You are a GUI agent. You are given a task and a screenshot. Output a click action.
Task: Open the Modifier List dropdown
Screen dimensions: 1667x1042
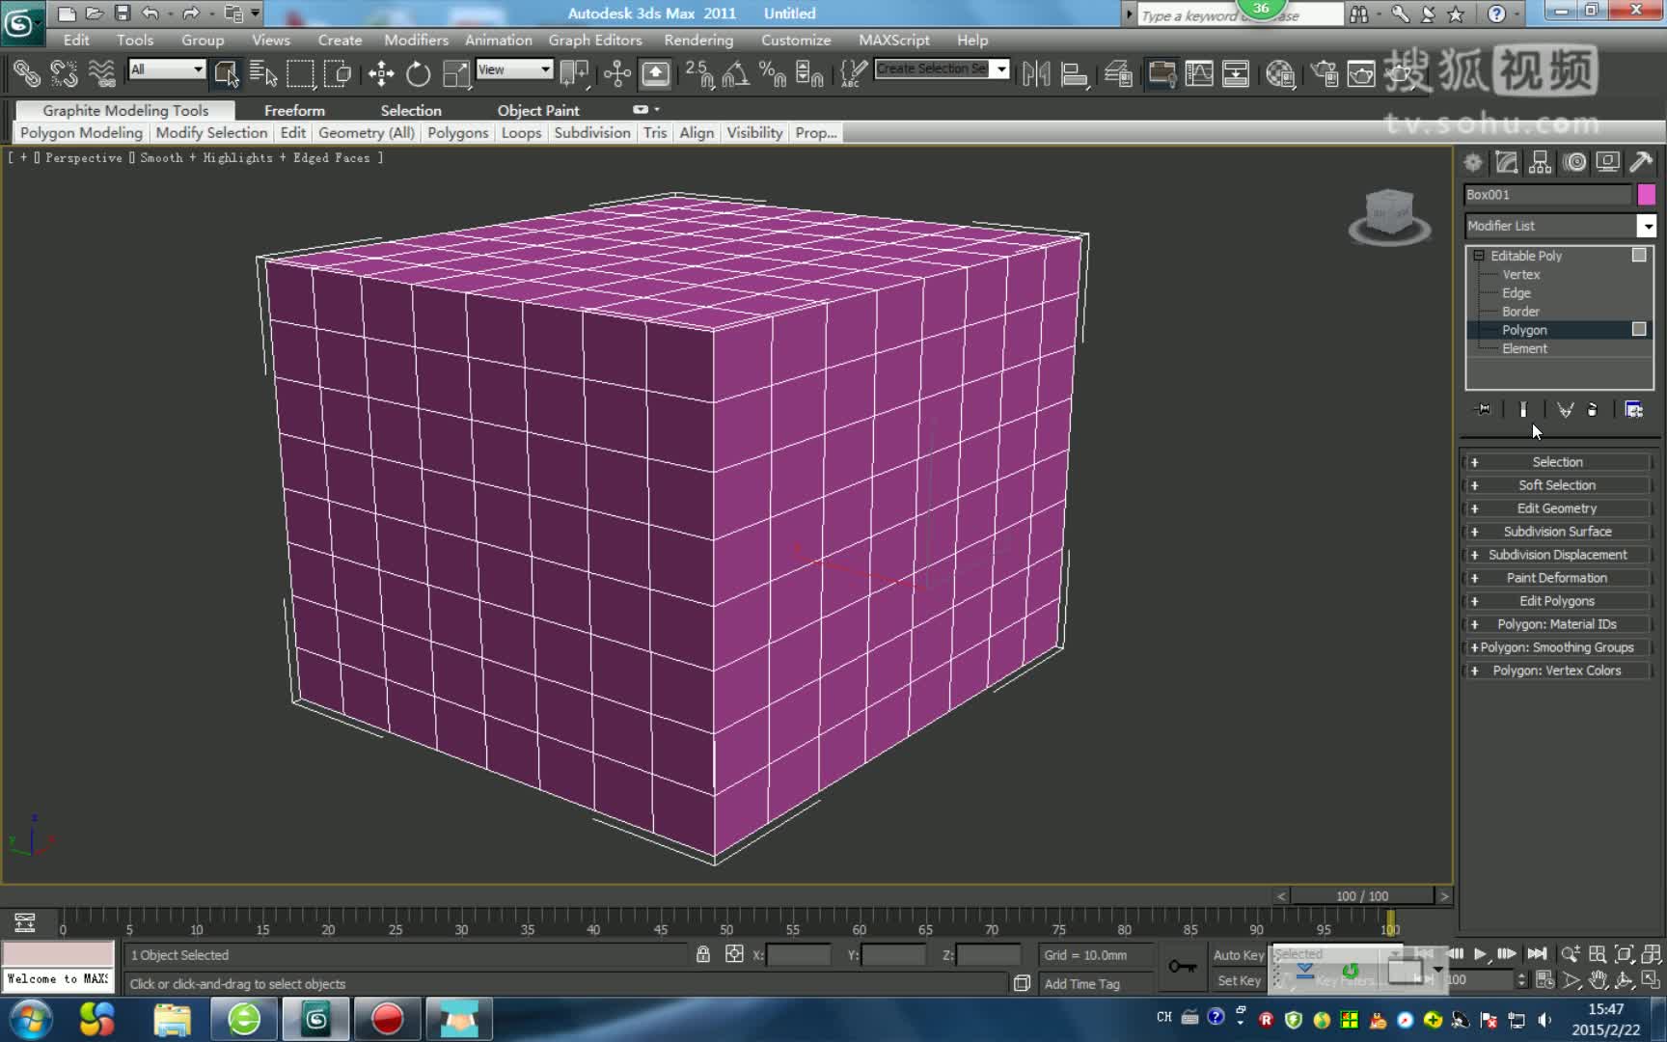[1648, 226]
